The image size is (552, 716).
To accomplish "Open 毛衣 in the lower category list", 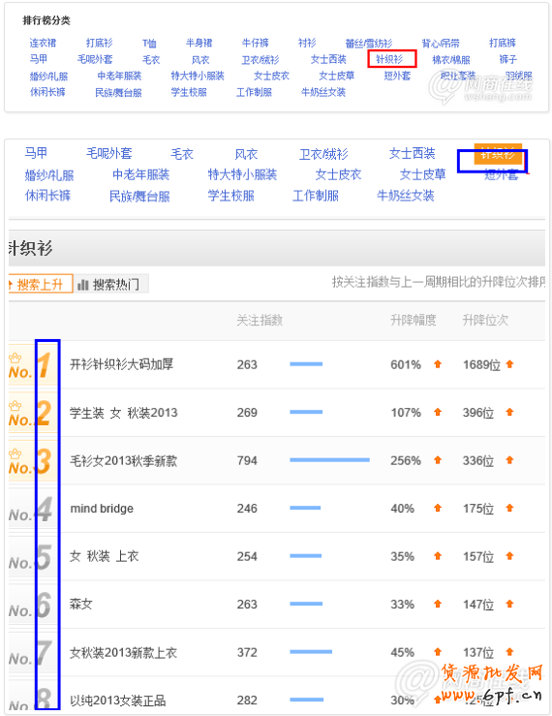I will pyautogui.click(x=182, y=154).
